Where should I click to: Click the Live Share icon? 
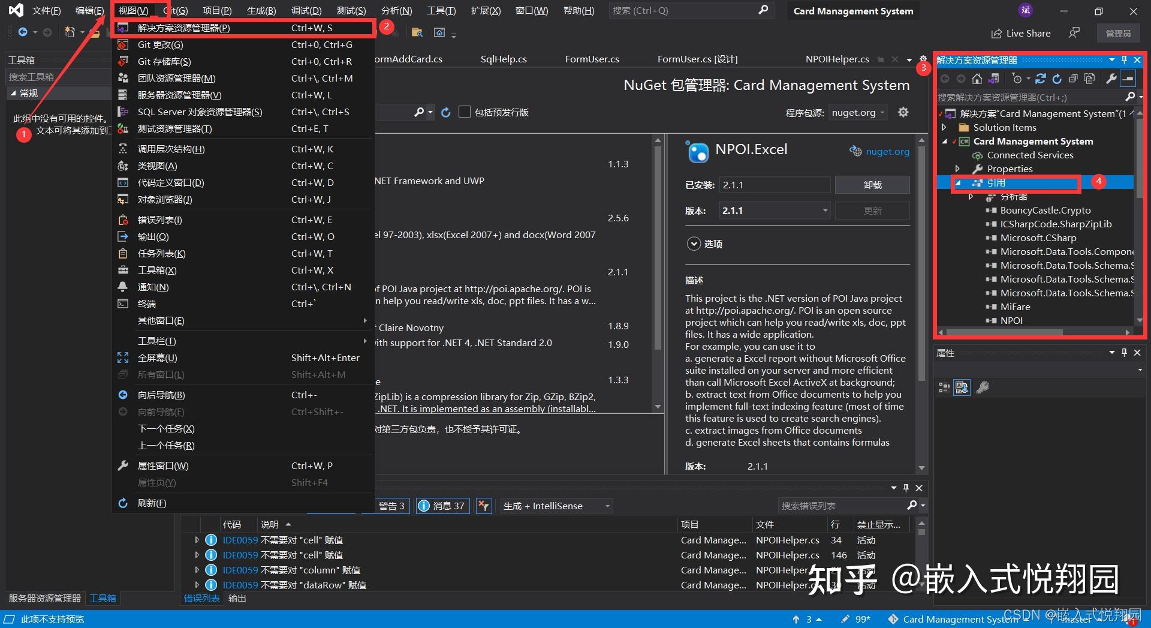coord(997,33)
